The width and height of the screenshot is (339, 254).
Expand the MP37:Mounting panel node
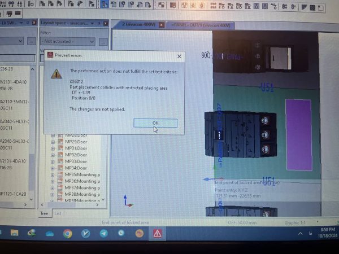[53, 188]
